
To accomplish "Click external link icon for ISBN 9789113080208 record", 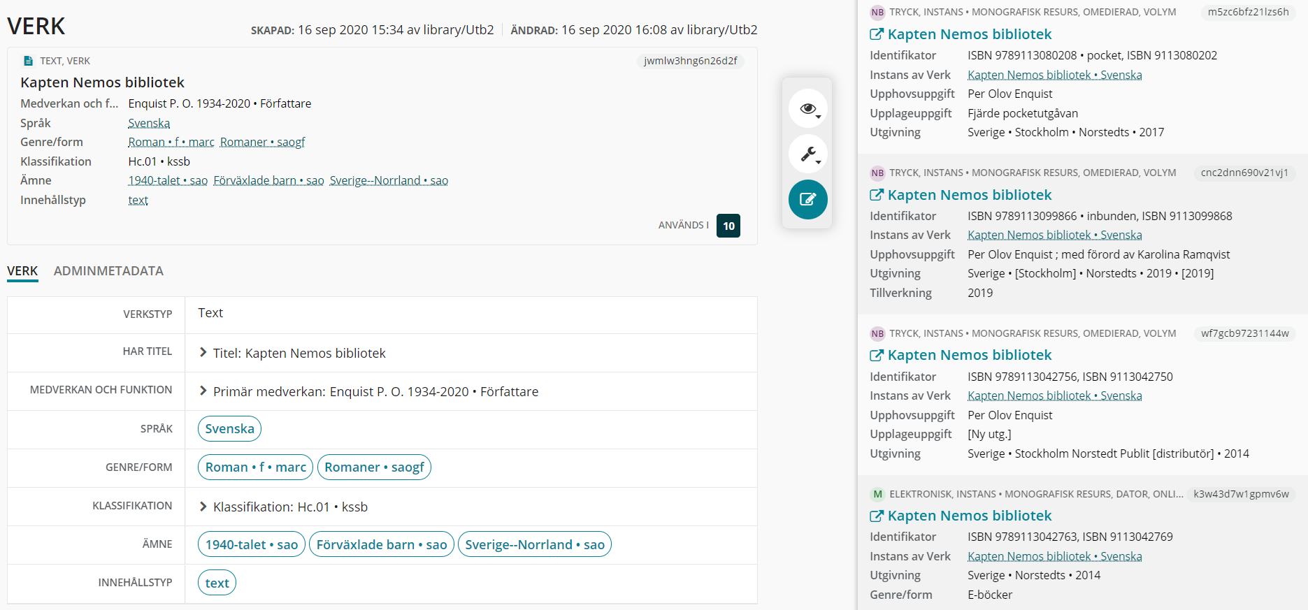I will (x=877, y=34).
